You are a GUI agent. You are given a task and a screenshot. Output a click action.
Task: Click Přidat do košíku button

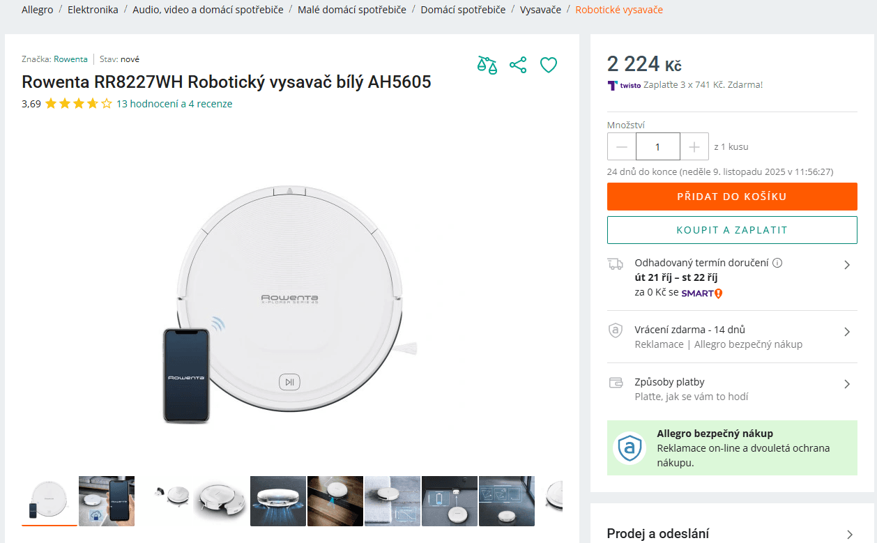coord(732,197)
